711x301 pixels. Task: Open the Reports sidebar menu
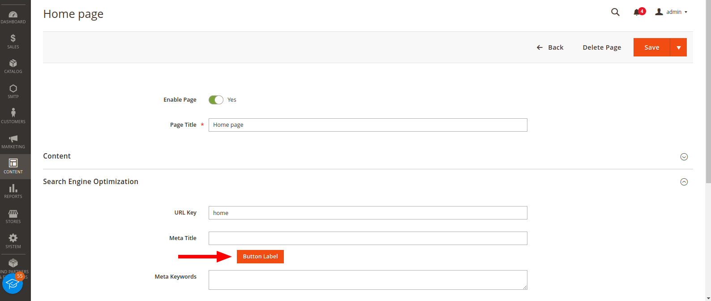(13, 191)
